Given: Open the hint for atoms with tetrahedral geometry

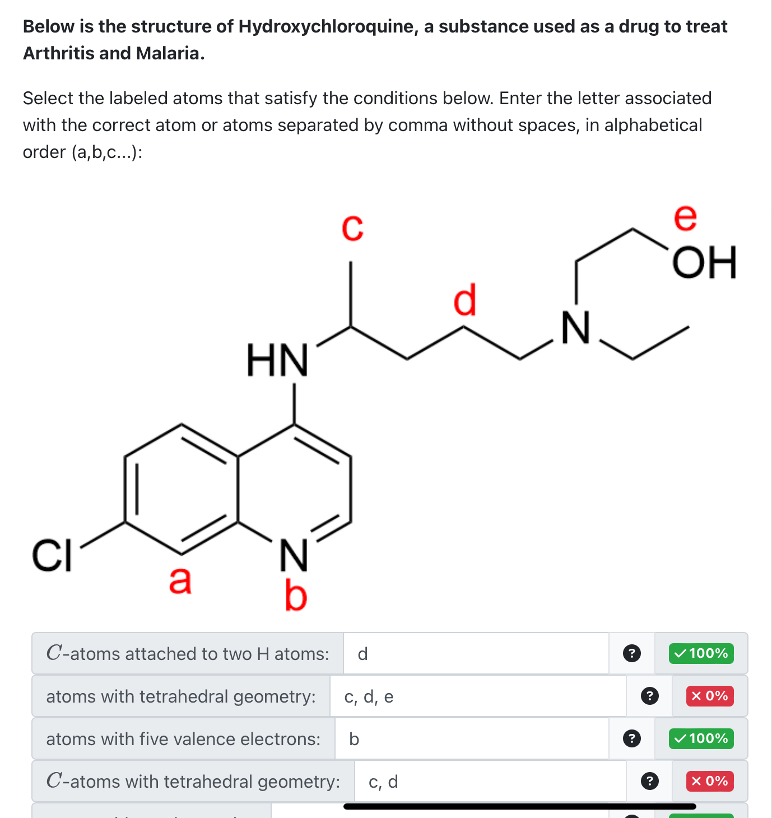Looking at the screenshot, I should pyautogui.click(x=649, y=696).
